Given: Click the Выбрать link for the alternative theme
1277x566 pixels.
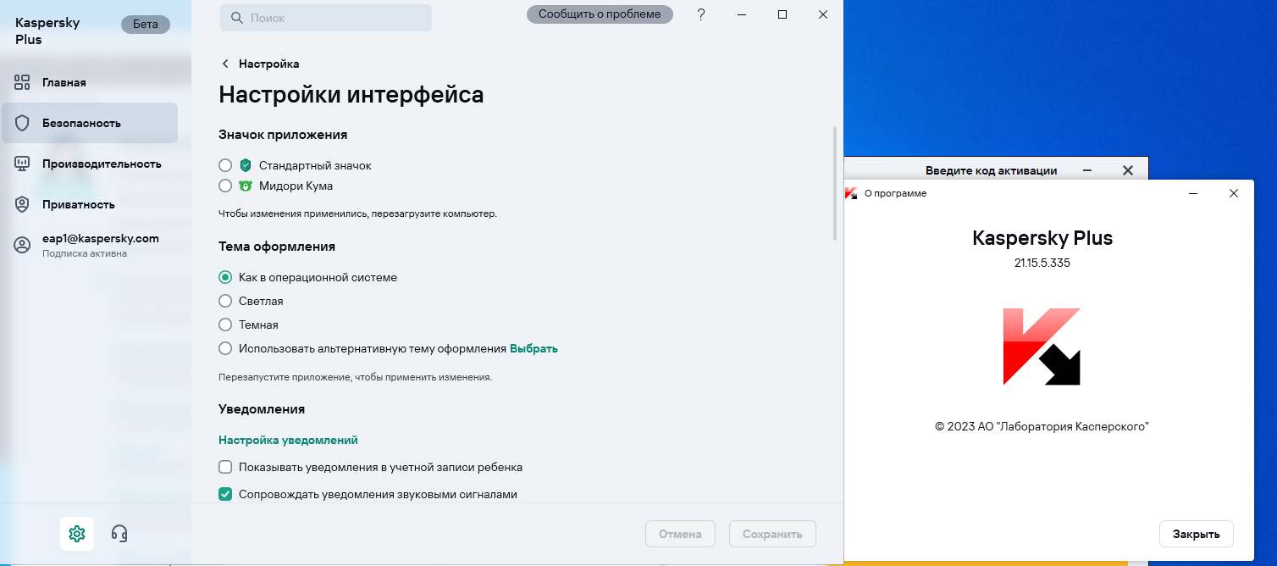Looking at the screenshot, I should 533,348.
